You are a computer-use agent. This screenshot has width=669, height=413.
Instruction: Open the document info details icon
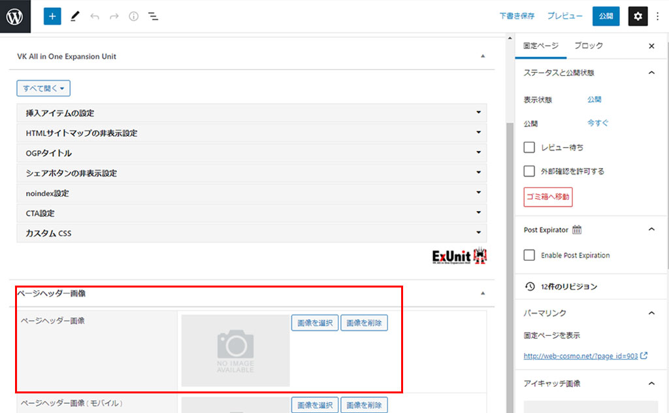click(134, 16)
